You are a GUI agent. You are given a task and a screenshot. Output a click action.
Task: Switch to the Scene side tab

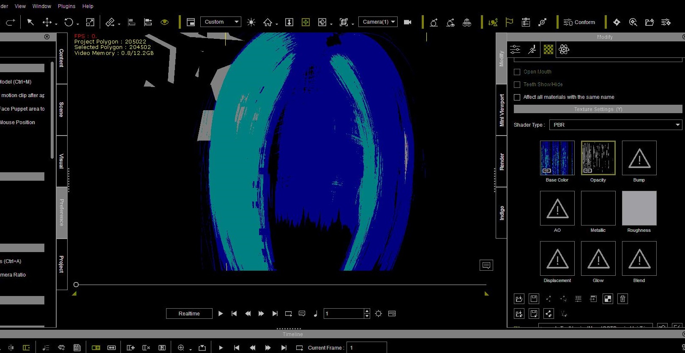pos(62,110)
